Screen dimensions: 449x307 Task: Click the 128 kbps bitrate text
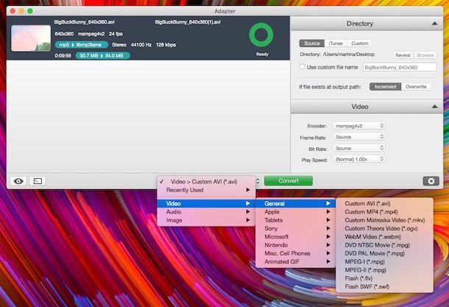point(166,45)
